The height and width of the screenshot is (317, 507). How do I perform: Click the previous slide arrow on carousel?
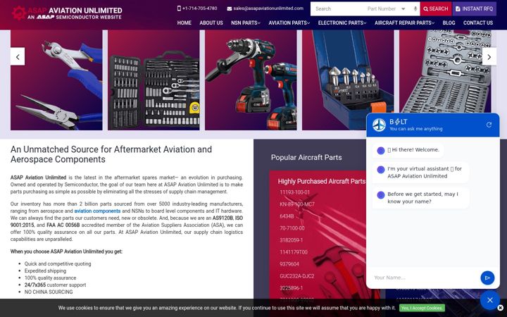[x=18, y=56]
